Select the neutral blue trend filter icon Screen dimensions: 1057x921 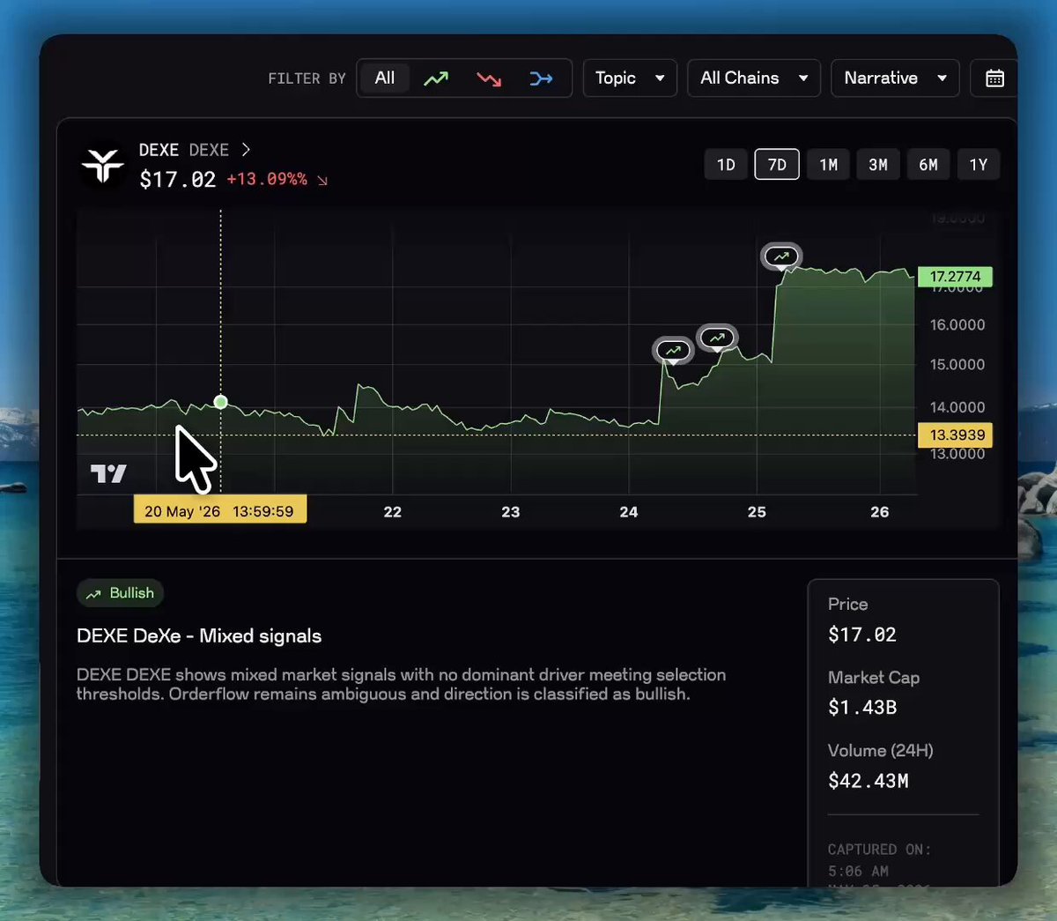pyautogui.click(x=541, y=78)
